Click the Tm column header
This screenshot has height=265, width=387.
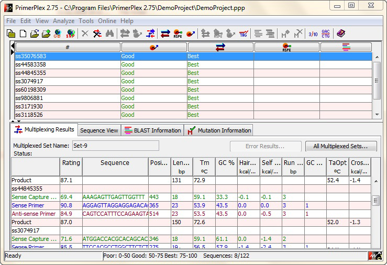point(204,167)
